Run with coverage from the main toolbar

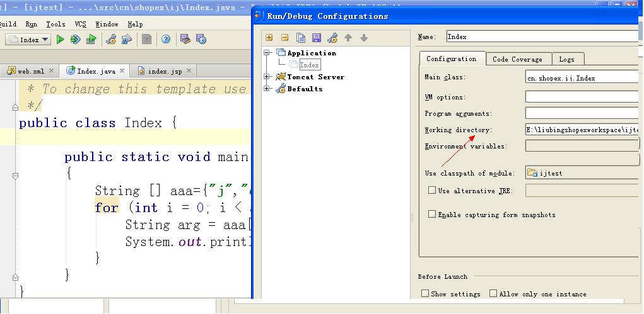[91, 40]
